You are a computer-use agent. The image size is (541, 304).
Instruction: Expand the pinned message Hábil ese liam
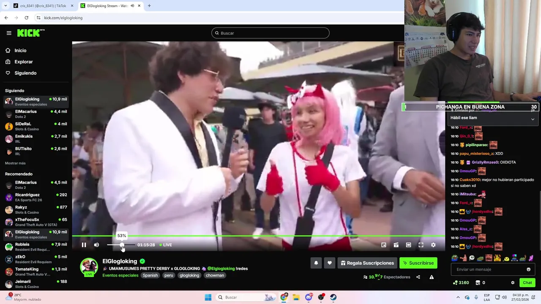533,119
